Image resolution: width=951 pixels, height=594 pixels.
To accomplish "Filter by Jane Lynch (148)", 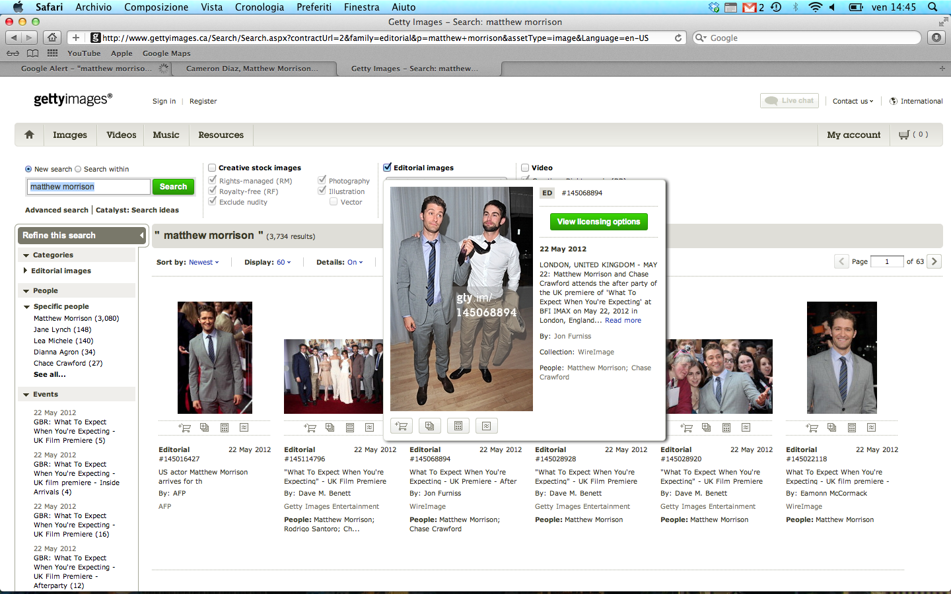I will (x=63, y=329).
